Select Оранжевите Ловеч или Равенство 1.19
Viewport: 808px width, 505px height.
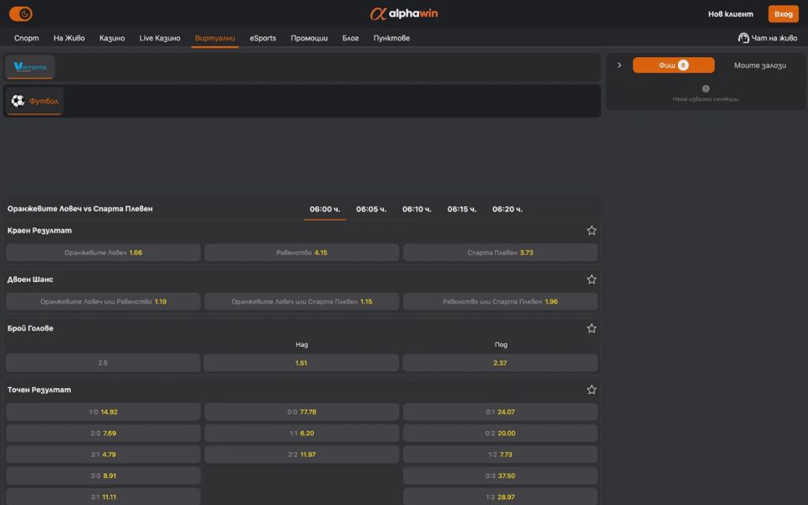[103, 301]
